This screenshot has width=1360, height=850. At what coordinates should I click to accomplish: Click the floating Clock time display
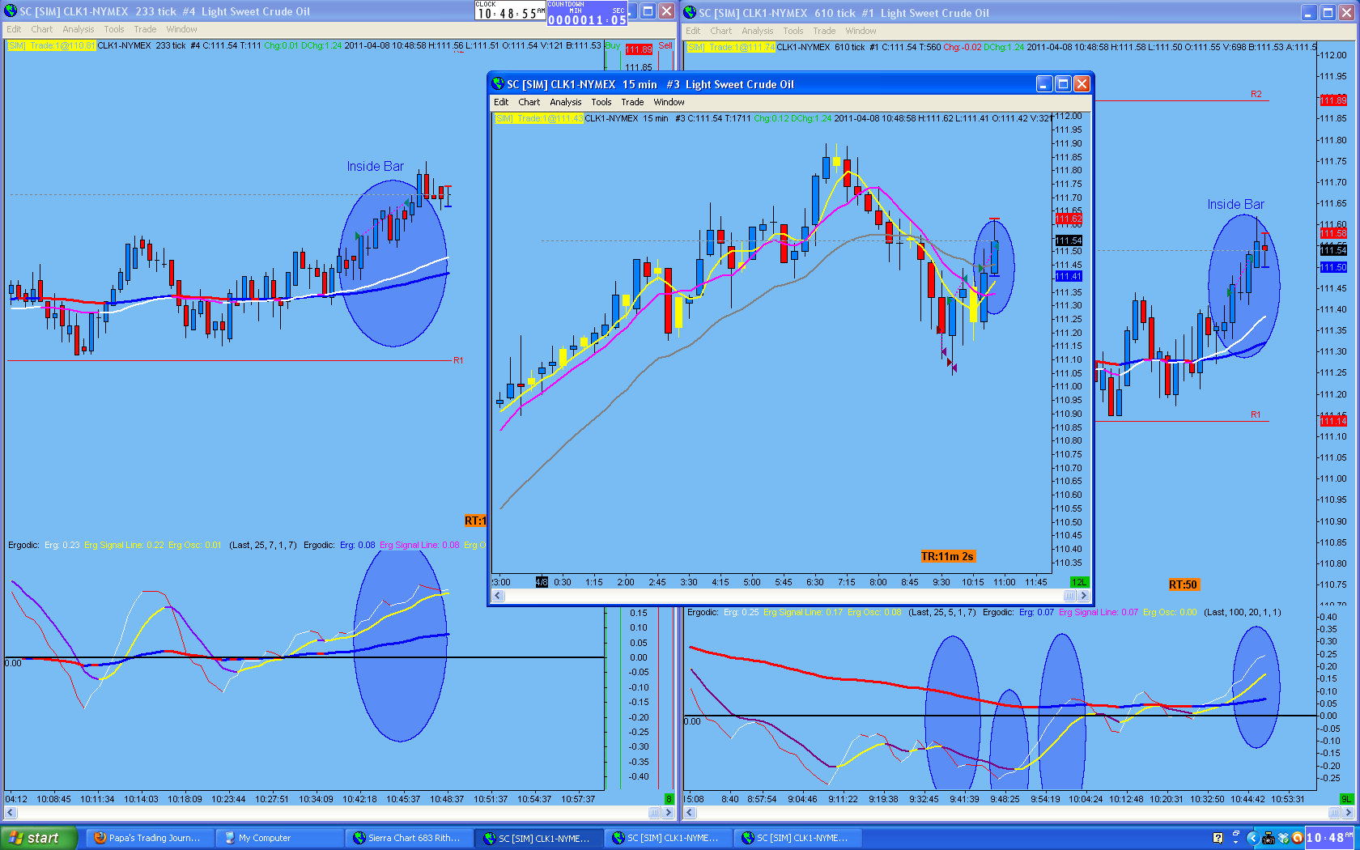(x=510, y=11)
